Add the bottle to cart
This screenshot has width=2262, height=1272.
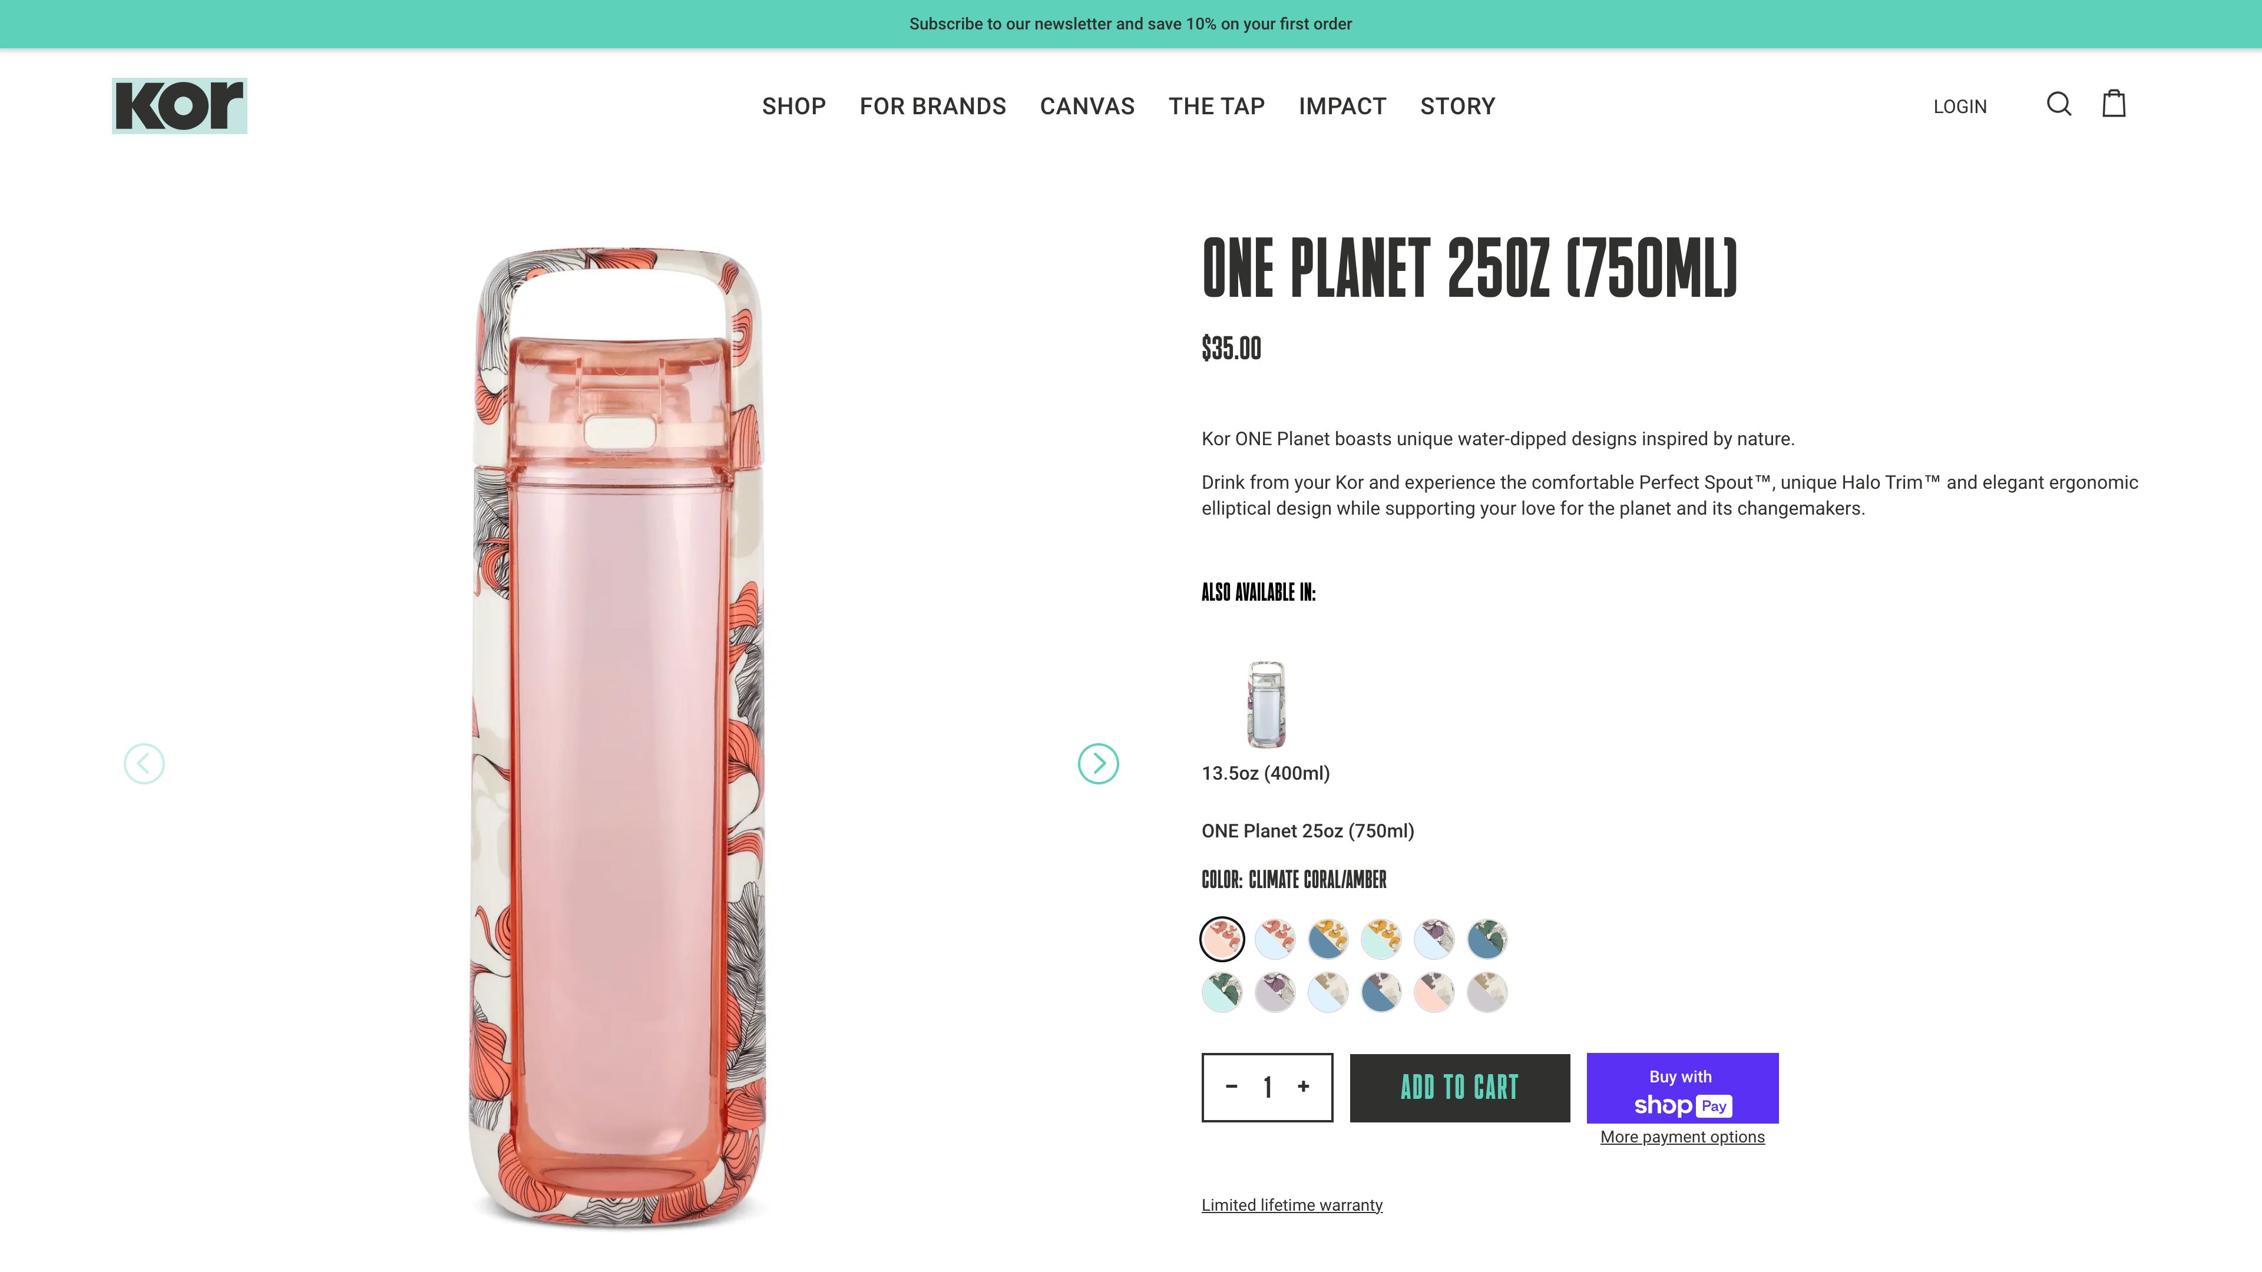1460,1088
